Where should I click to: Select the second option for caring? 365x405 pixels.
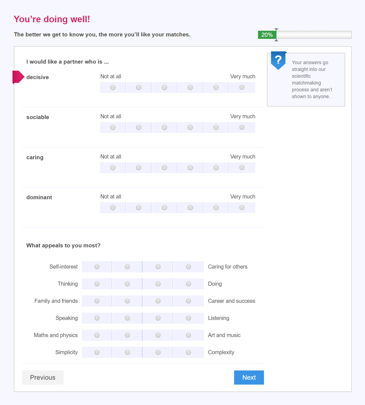(139, 168)
